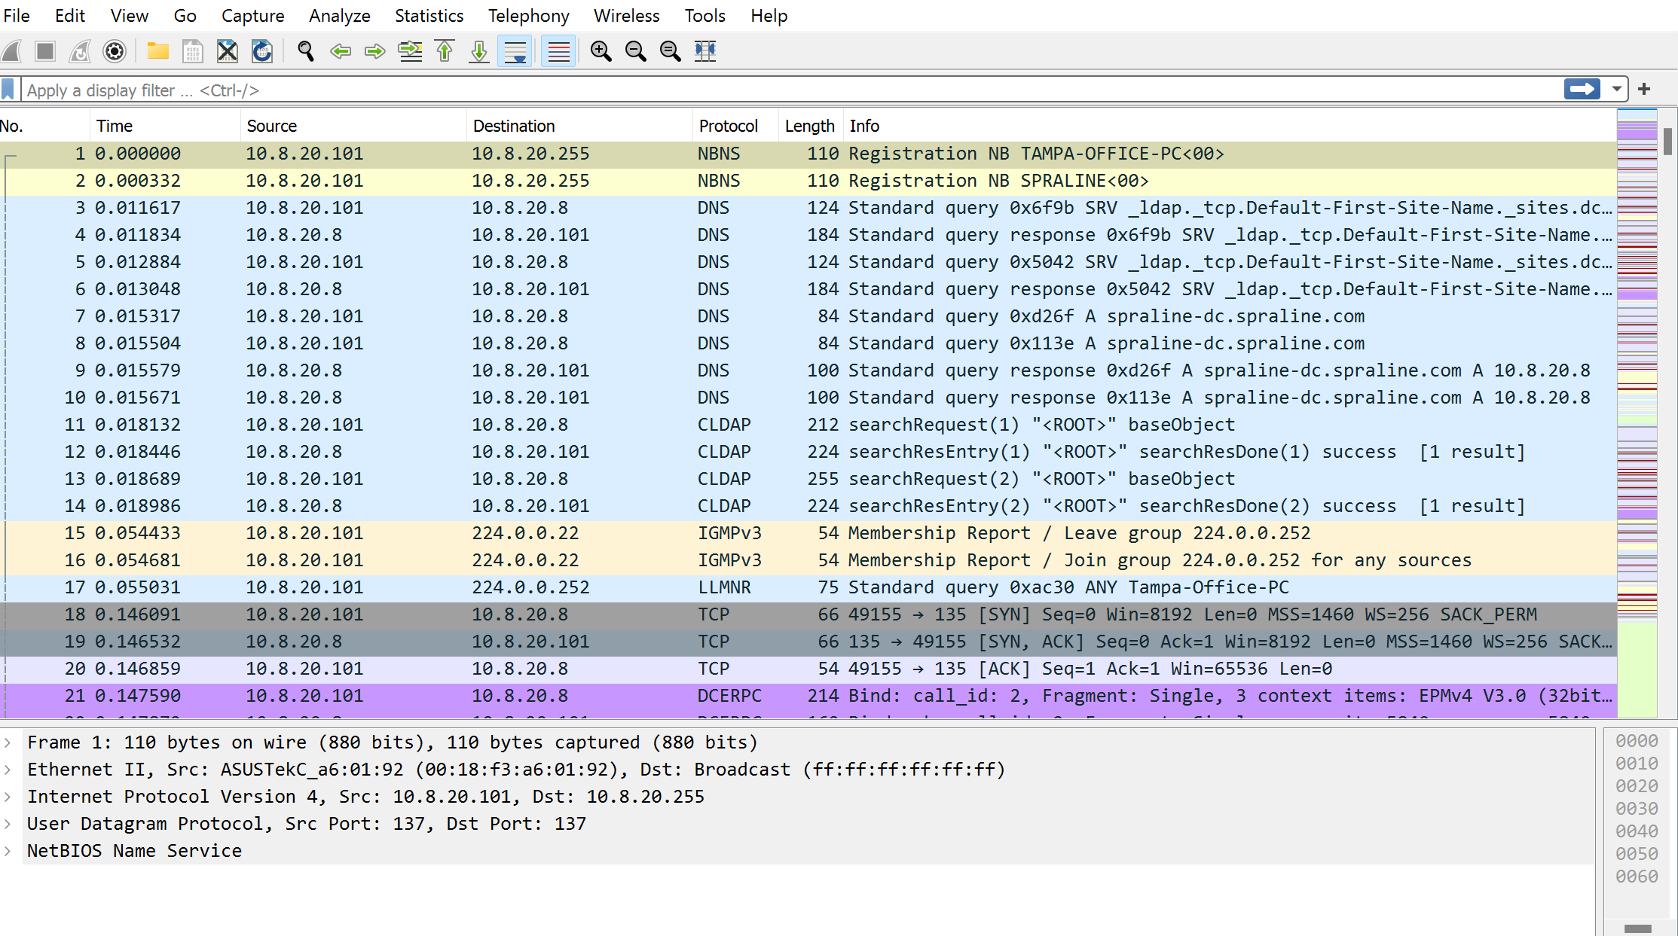
Task: Click the find packet magnifier icon
Action: point(305,51)
